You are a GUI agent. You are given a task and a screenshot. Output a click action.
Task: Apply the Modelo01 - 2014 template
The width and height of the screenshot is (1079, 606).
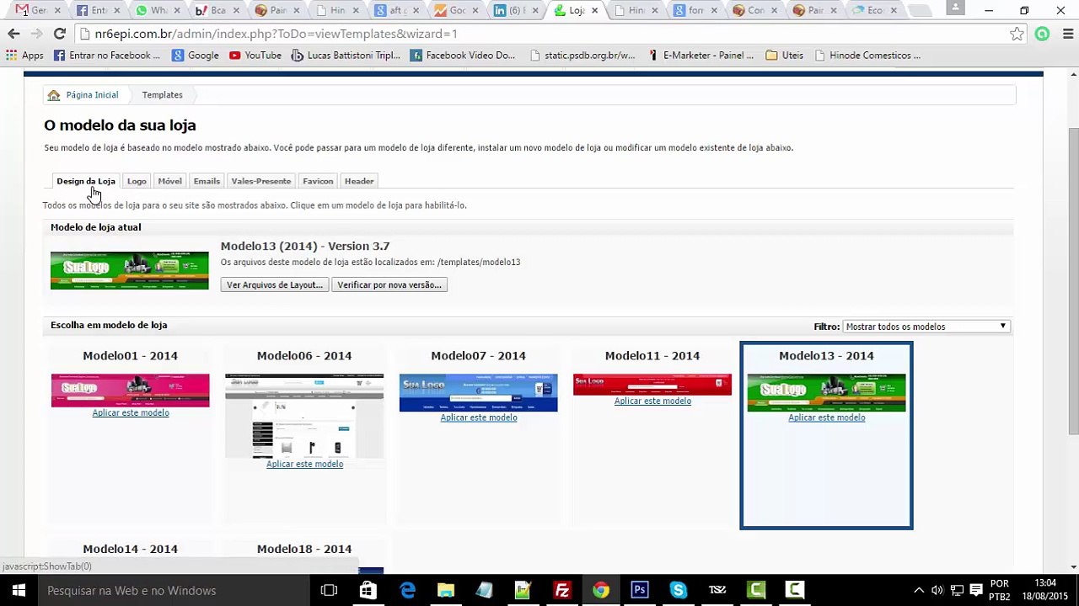click(x=131, y=413)
